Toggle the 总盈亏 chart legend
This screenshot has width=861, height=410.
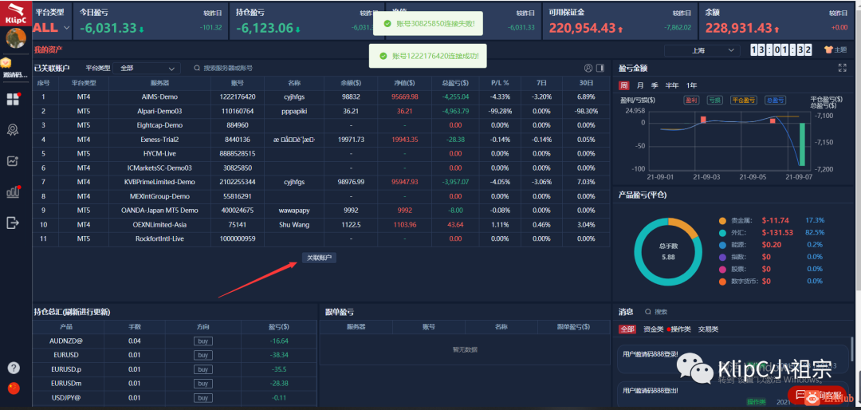tap(775, 100)
